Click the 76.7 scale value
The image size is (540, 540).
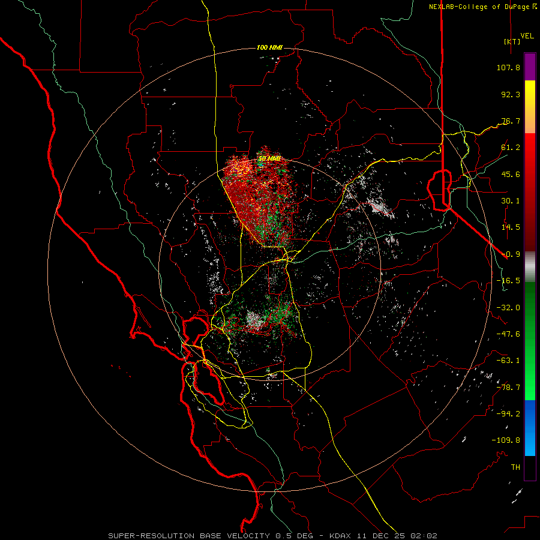coord(511,121)
